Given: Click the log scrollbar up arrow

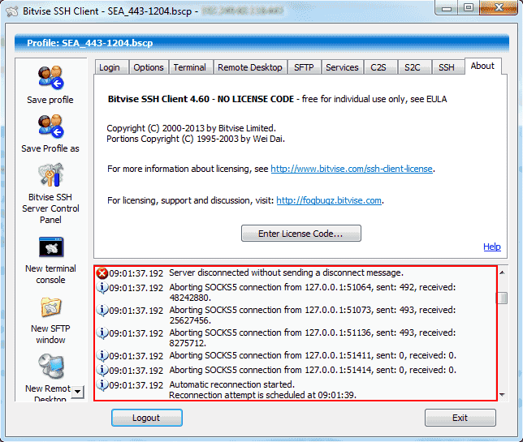Looking at the screenshot, I should point(503,272).
